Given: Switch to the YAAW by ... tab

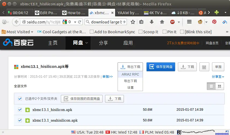Looking at the screenshot, I should [129, 13].
